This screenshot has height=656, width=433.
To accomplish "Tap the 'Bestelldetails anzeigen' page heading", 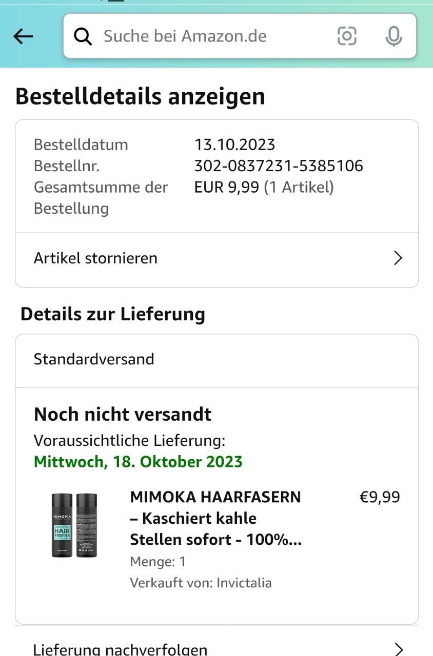I will click(140, 96).
